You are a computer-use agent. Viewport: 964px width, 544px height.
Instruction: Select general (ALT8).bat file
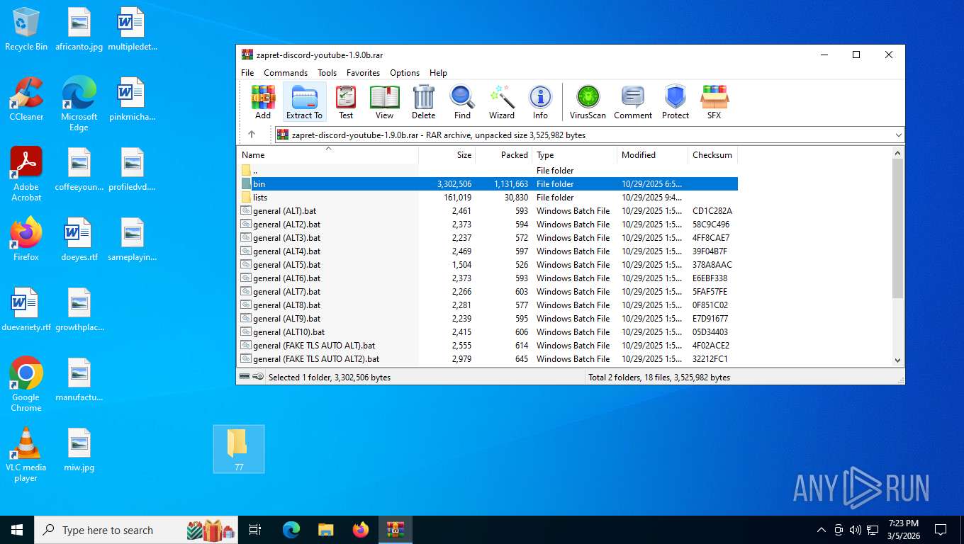488,305
